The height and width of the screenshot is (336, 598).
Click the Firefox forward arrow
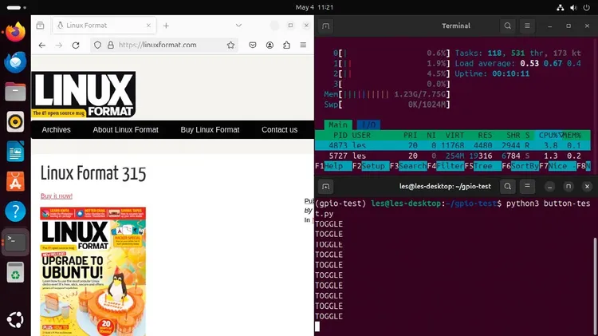point(59,45)
